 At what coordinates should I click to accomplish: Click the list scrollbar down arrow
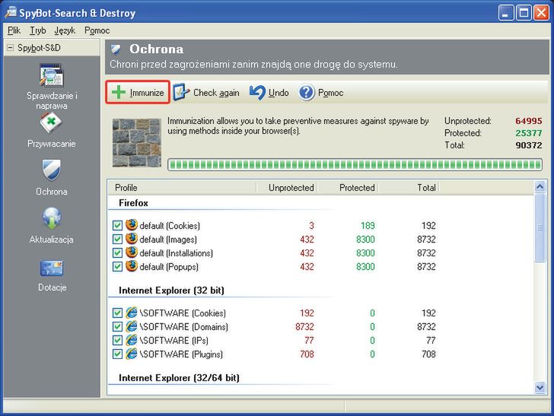540,387
